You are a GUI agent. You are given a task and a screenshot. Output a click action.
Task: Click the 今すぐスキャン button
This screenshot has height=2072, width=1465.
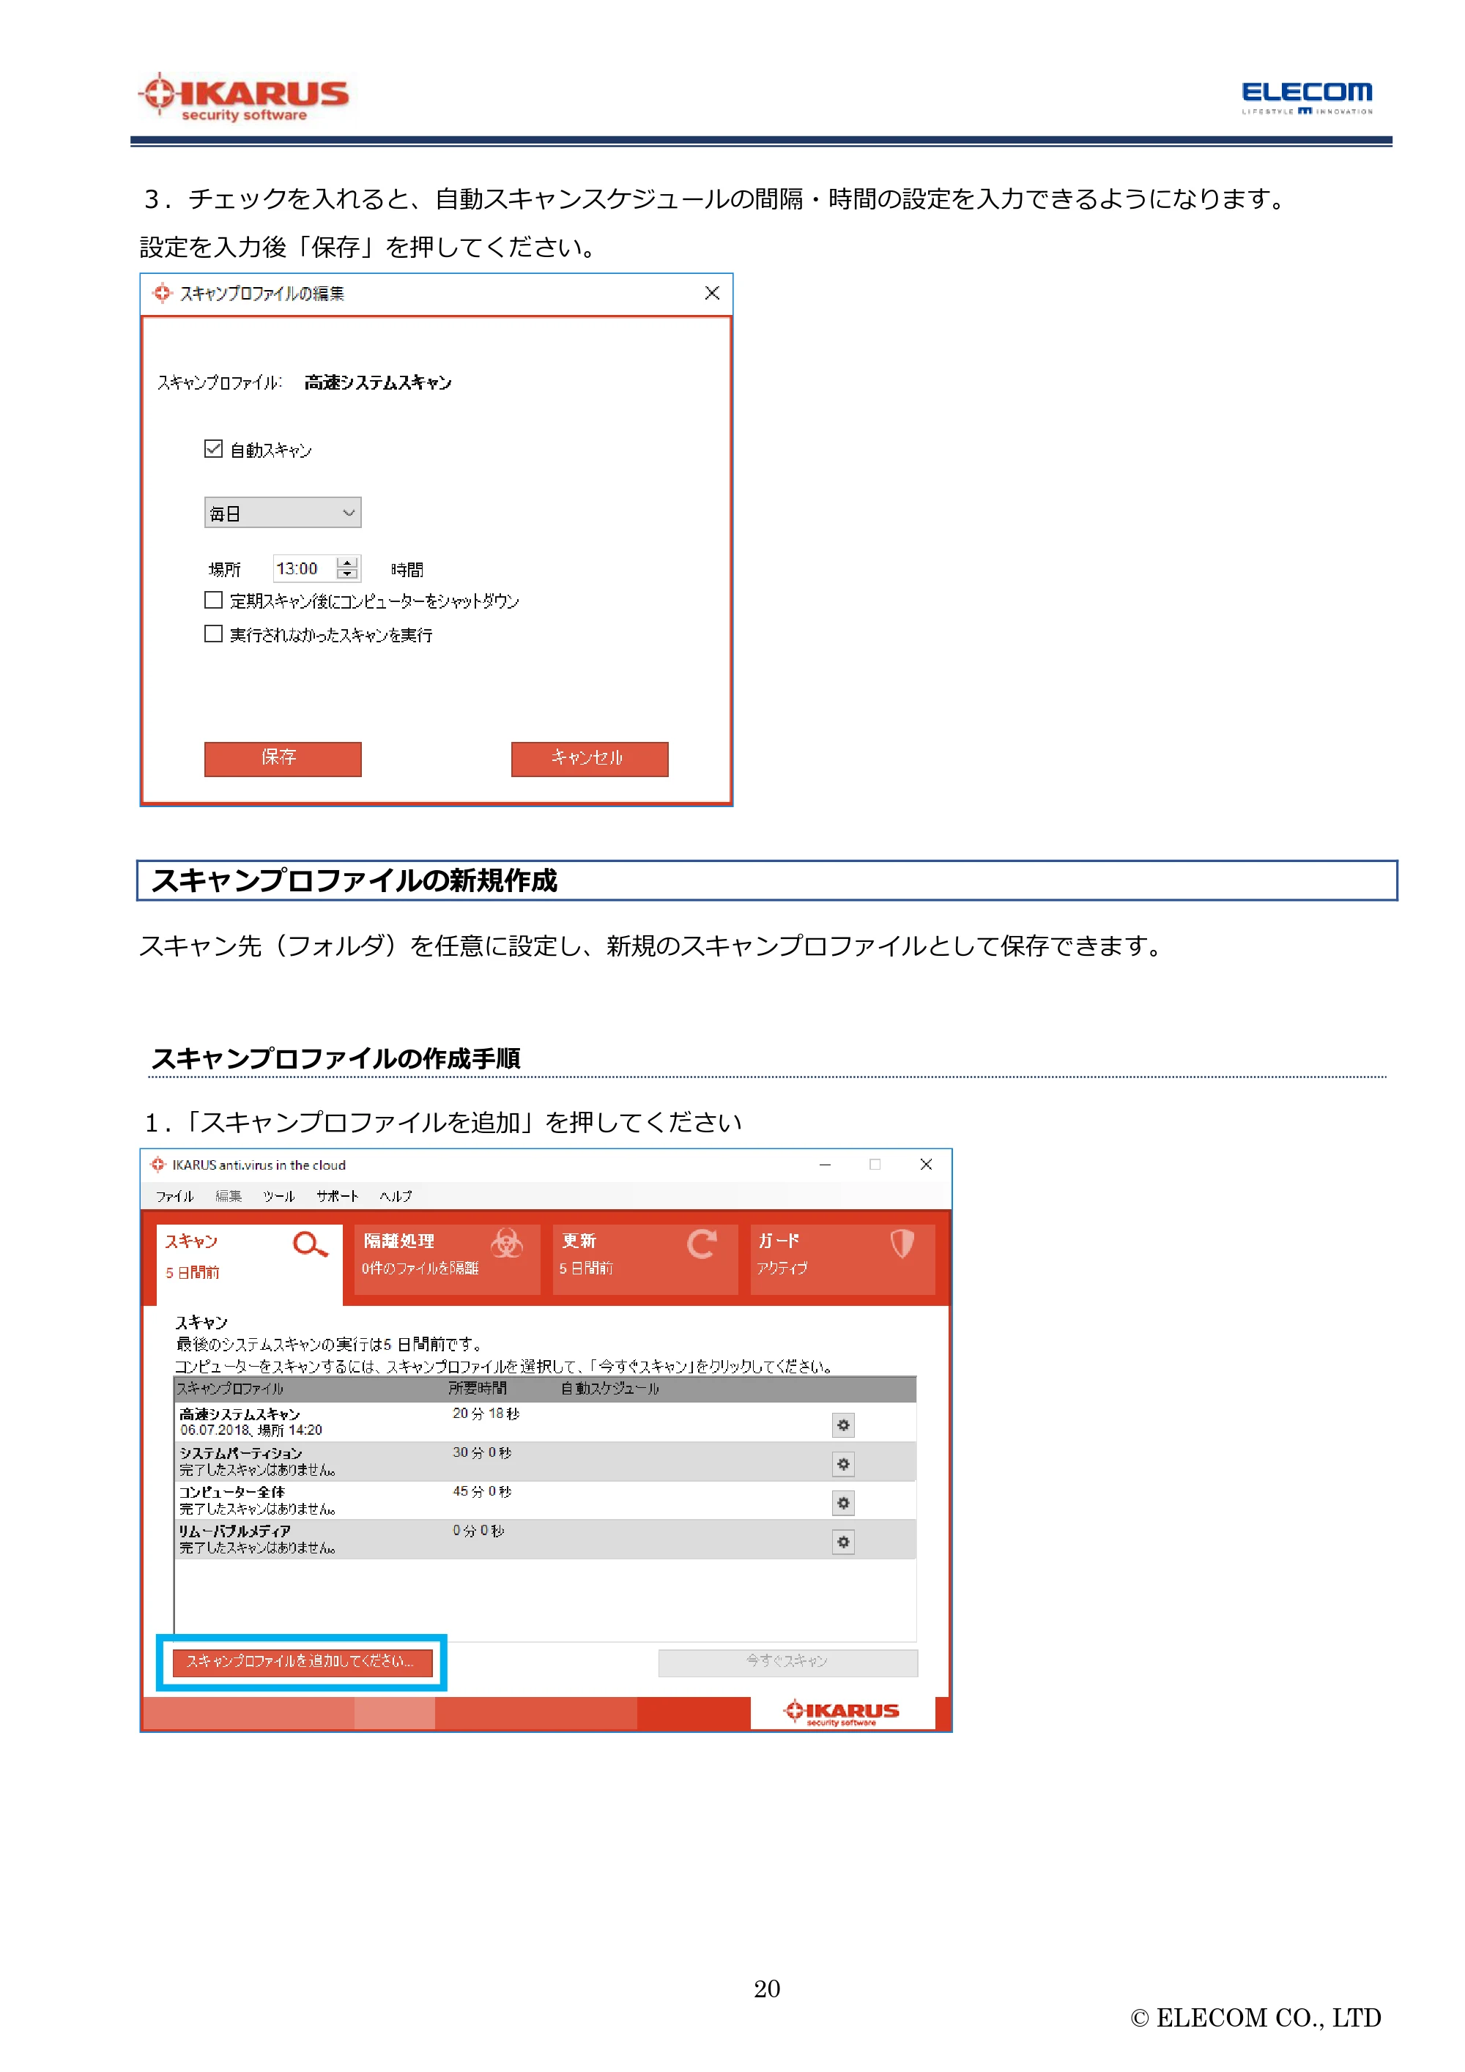click(787, 1663)
